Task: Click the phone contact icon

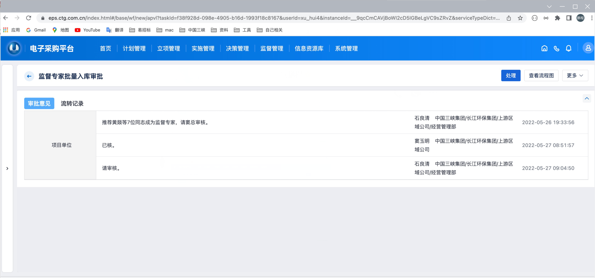Action: pos(556,48)
